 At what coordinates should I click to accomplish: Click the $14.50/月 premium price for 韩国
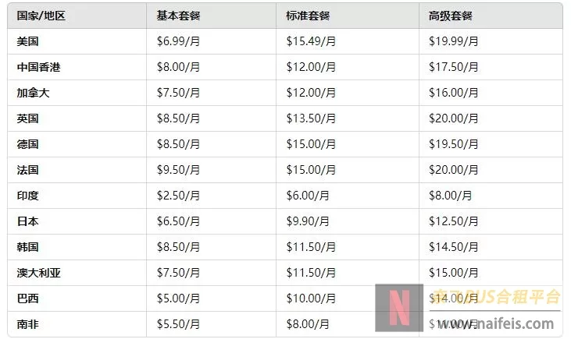pos(453,247)
